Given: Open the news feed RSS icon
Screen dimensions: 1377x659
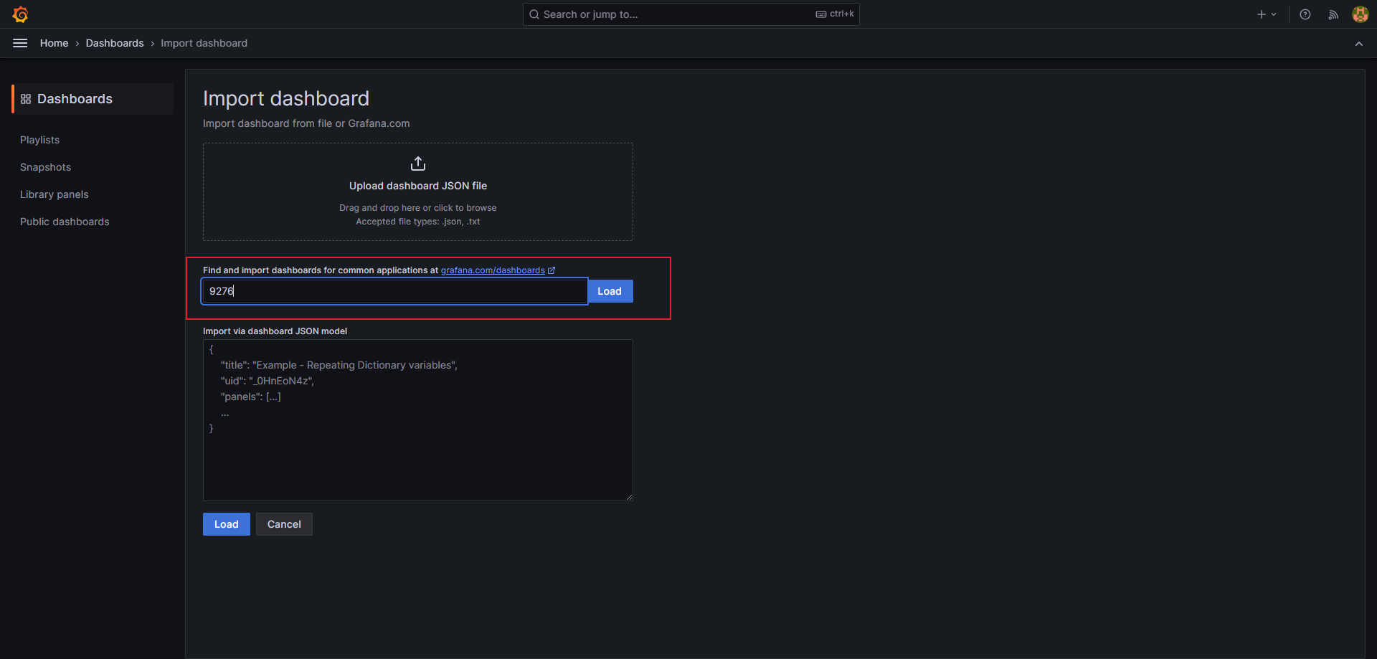Looking at the screenshot, I should pos(1333,14).
